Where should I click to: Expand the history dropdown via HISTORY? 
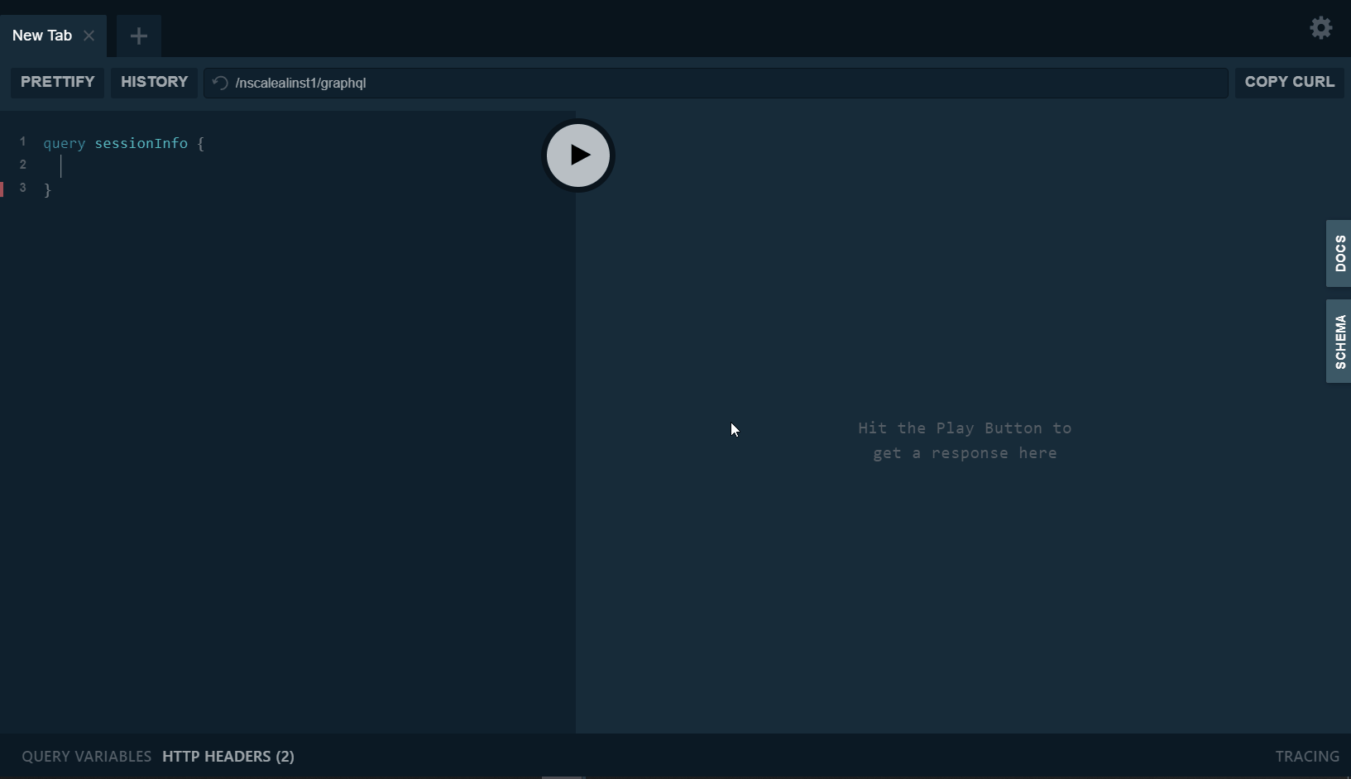[x=154, y=83]
